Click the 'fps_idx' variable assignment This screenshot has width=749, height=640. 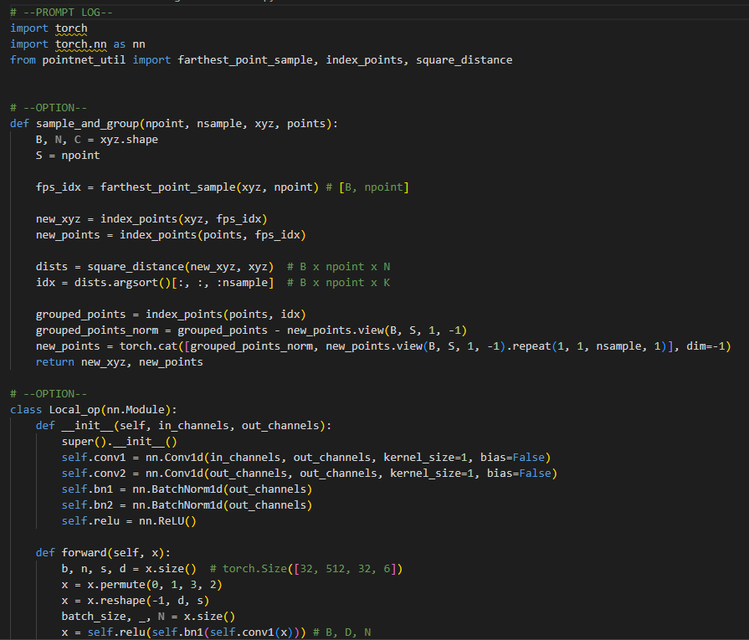(x=59, y=187)
